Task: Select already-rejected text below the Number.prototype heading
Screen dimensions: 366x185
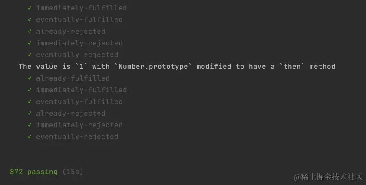Action: [x=70, y=114]
